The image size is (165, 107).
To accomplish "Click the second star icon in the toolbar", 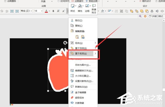I will point(7,11).
